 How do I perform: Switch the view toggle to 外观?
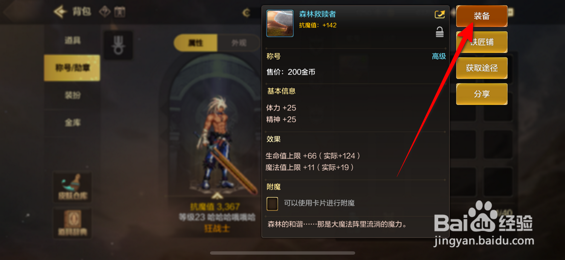(239, 43)
